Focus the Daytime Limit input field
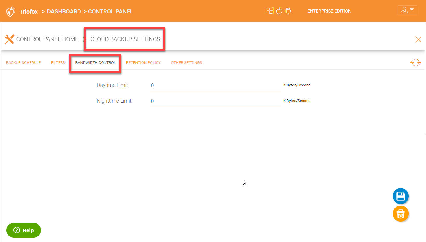The width and height of the screenshot is (426, 242). (x=215, y=85)
